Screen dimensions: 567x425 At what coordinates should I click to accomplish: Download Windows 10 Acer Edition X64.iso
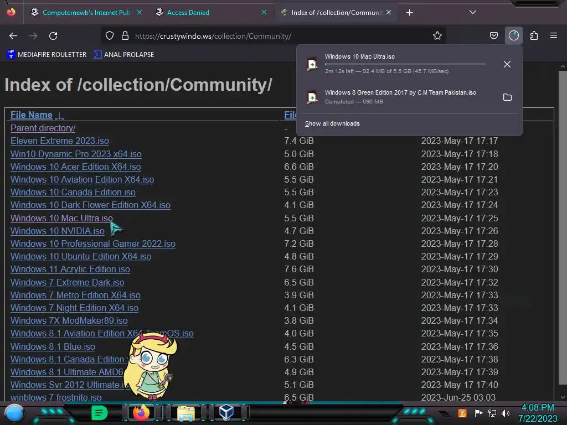[75, 167]
